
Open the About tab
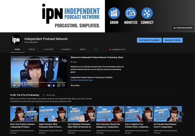pyautogui.click(x=83, y=49)
